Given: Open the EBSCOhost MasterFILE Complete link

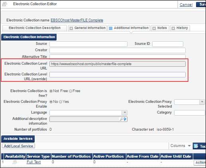Looking at the screenshot, I should point(77,20).
